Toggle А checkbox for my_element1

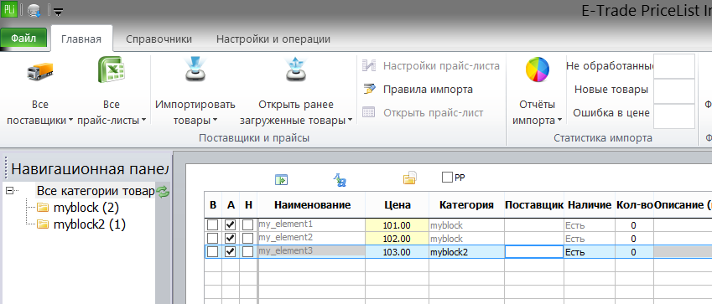click(231, 225)
